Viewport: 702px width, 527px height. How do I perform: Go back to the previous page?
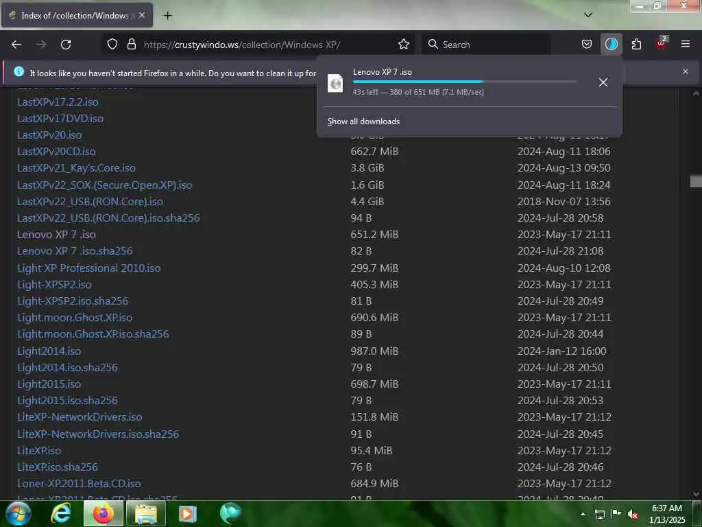(16, 45)
